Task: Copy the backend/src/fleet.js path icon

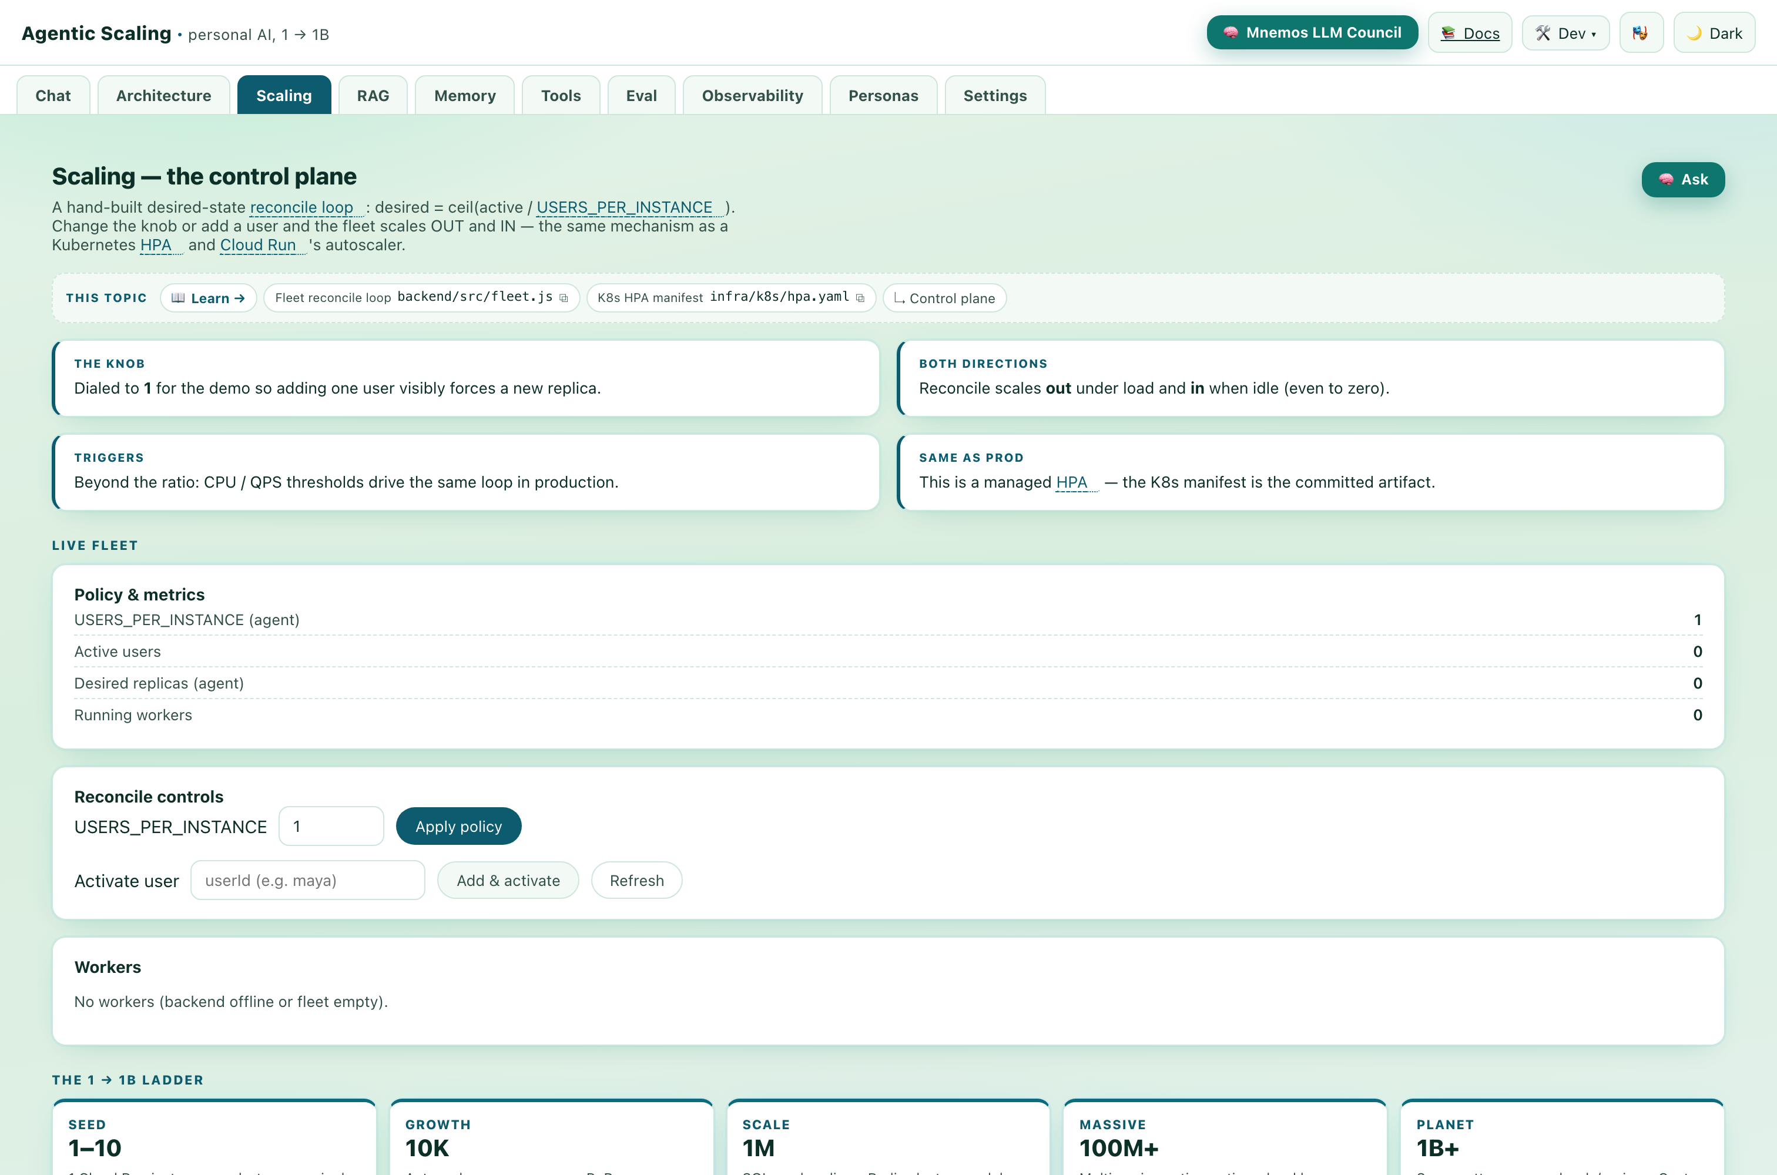Action: (x=564, y=298)
